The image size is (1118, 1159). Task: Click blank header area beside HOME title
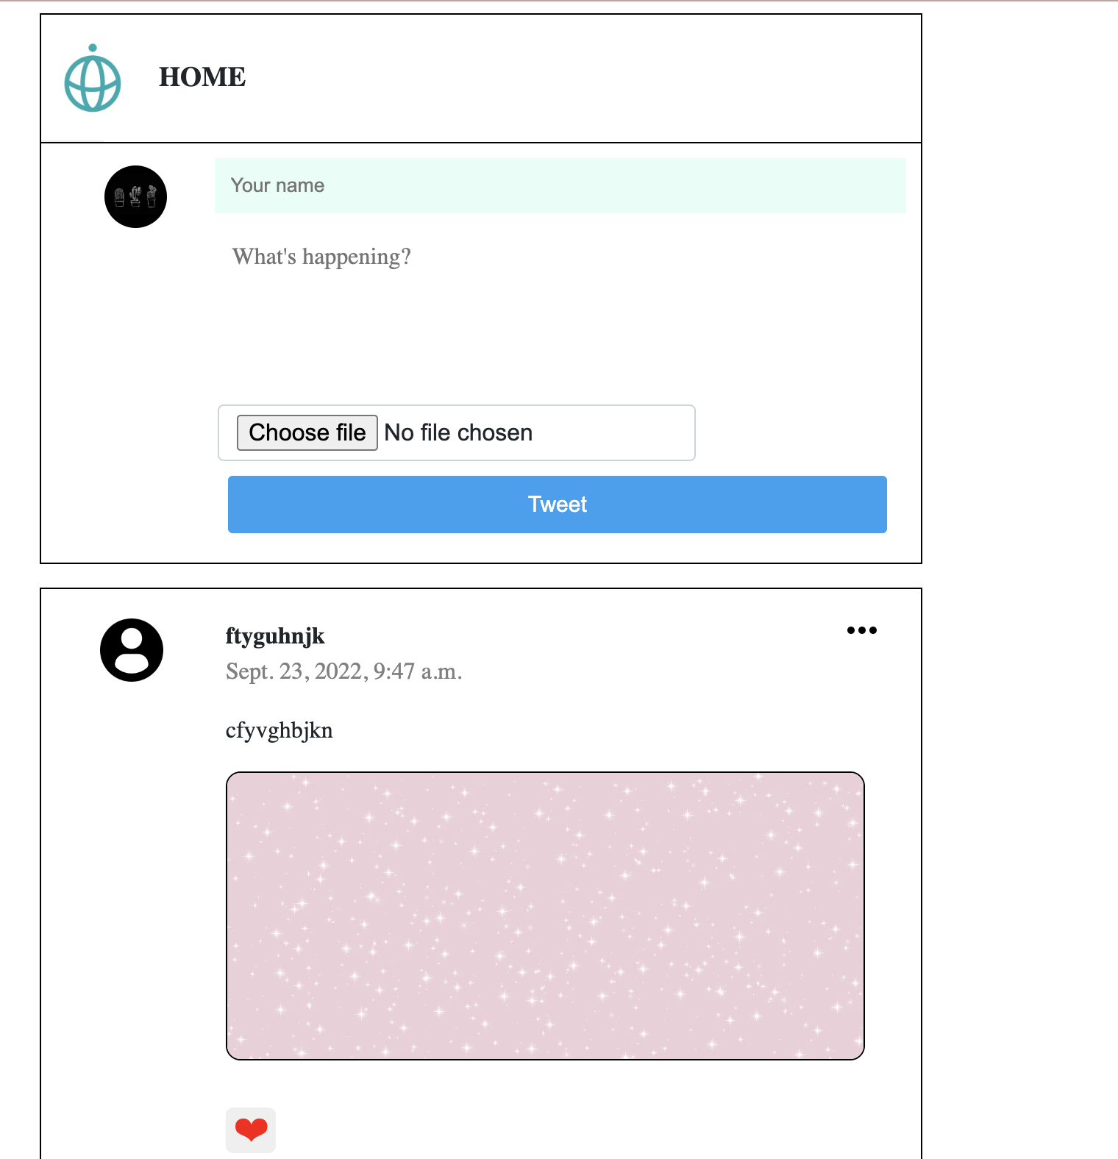(x=581, y=78)
